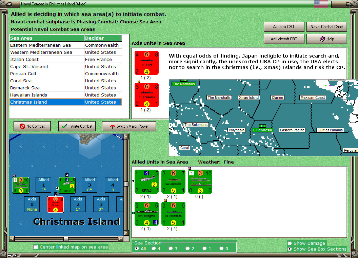Image resolution: width=358 pixels, height=258 pixels.
Task: Select the Hawaiian Islands row
Action: [65, 95]
